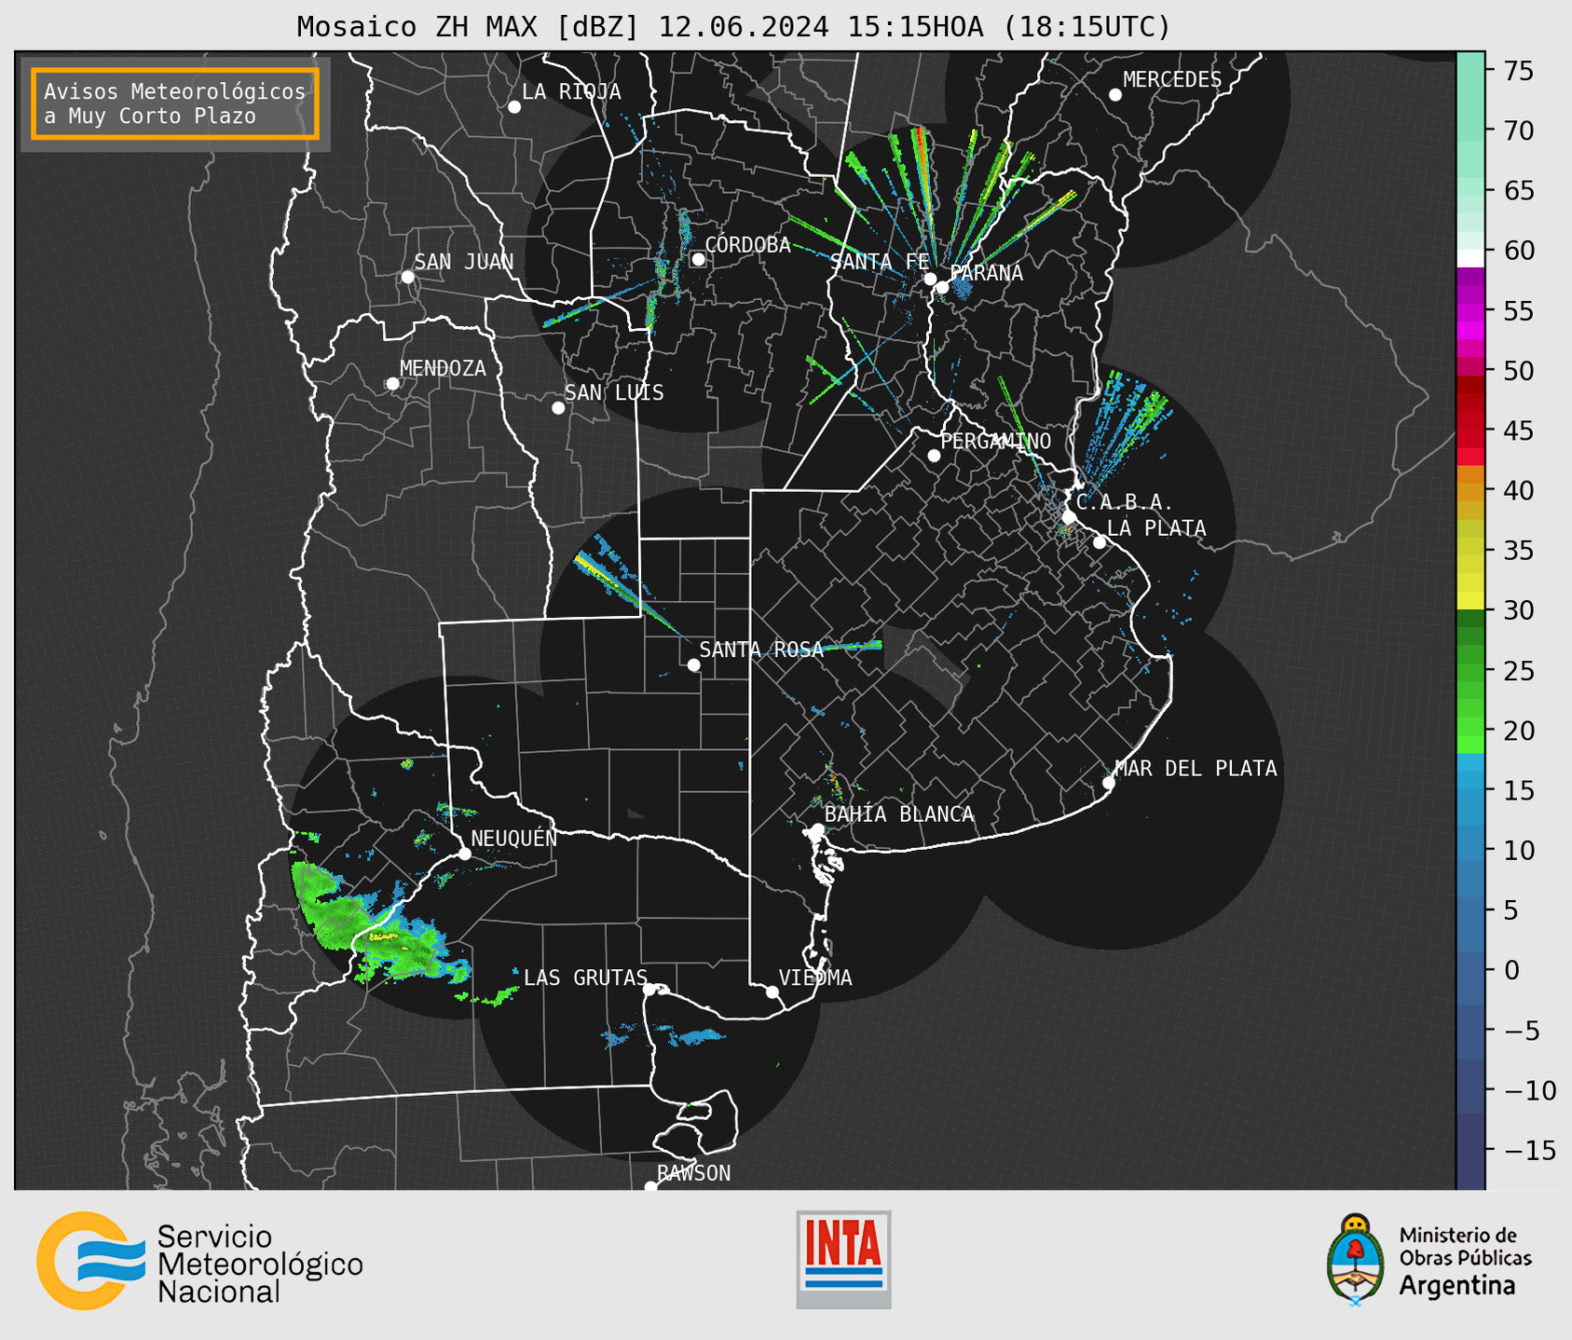This screenshot has width=1572, height=1340.
Task: Click the INTA logo
Action: click(x=843, y=1260)
